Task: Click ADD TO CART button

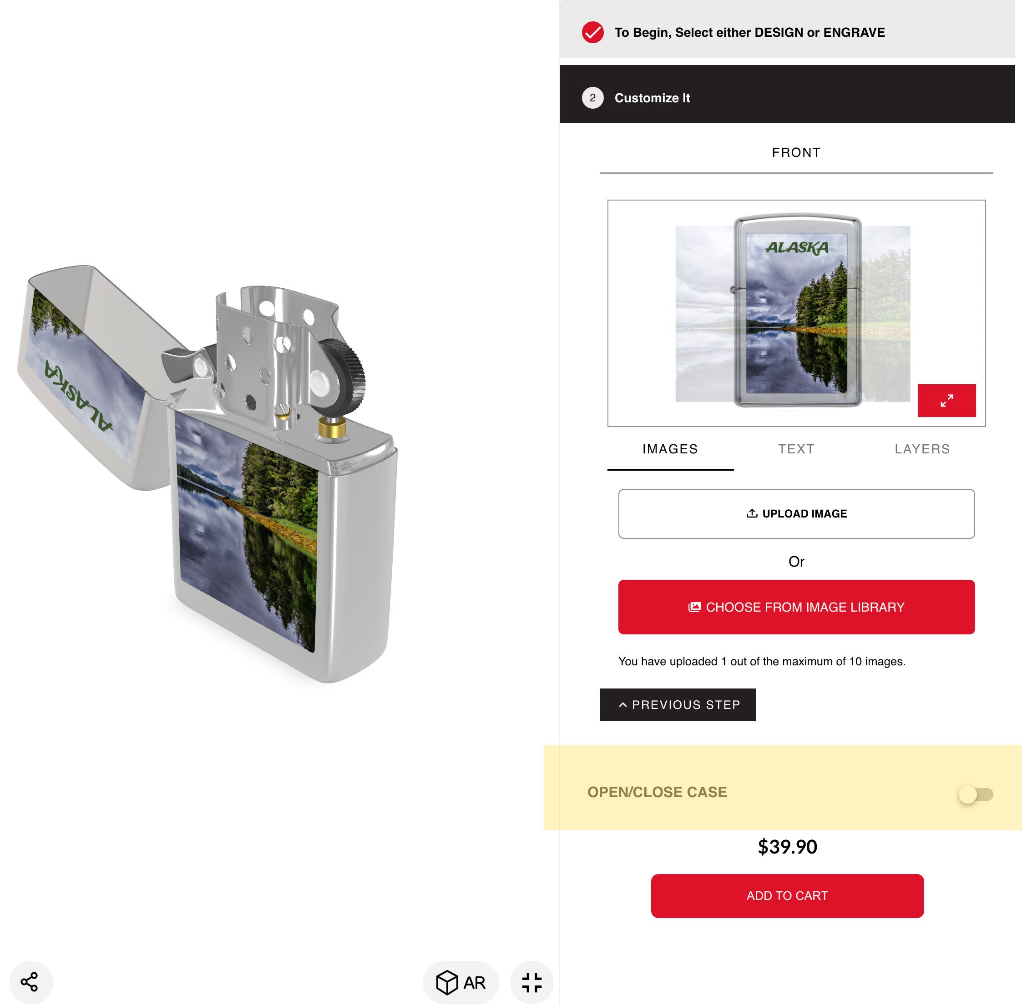Action: [787, 895]
